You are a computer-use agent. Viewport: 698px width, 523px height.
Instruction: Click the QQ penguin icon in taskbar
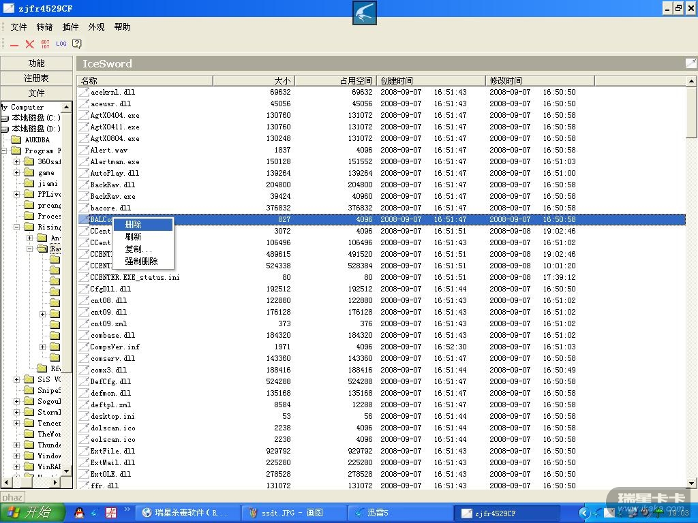point(80,512)
